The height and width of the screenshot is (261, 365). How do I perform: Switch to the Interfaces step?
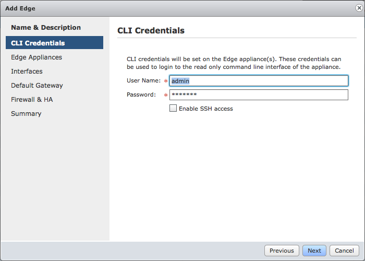tap(27, 72)
